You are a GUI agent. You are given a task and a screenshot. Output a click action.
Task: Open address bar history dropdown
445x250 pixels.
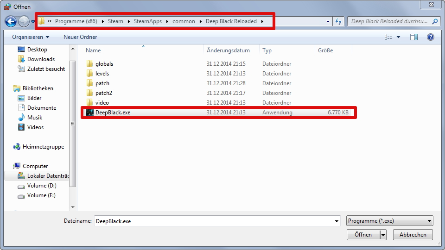click(x=328, y=22)
